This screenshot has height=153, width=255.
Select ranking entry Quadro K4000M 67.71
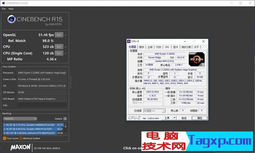click(x=33, y=125)
